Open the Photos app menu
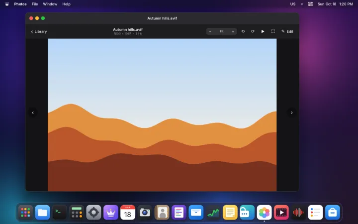358x224 pixels. pyautogui.click(x=20, y=4)
